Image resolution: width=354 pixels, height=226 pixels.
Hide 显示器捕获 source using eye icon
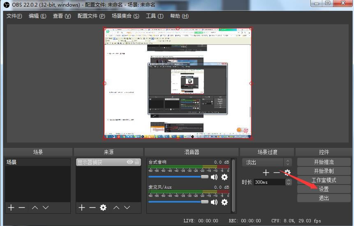(130, 162)
